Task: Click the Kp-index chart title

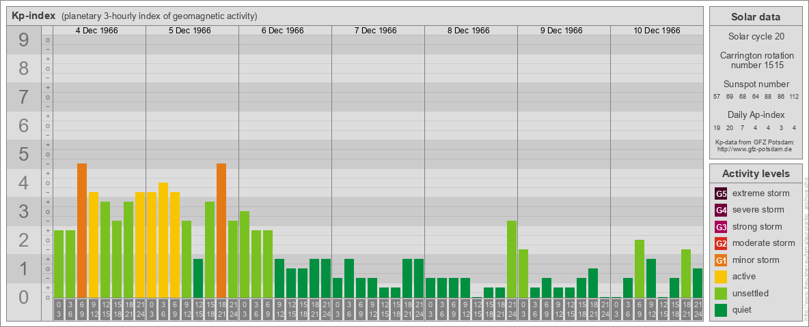Action: click(33, 16)
